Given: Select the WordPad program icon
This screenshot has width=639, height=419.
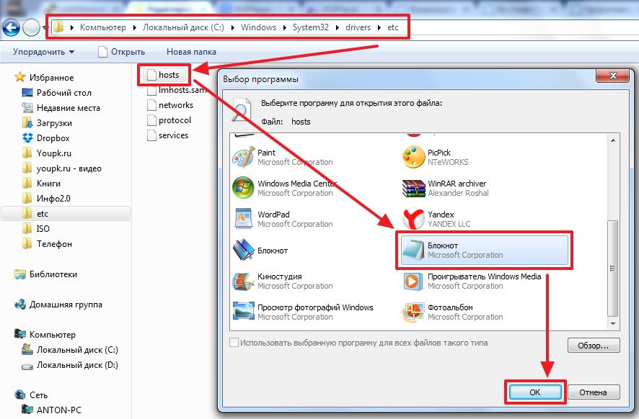Looking at the screenshot, I should (x=243, y=219).
